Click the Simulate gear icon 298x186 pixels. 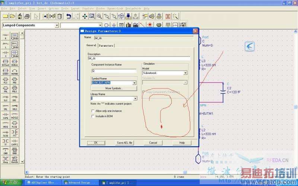[159, 25]
